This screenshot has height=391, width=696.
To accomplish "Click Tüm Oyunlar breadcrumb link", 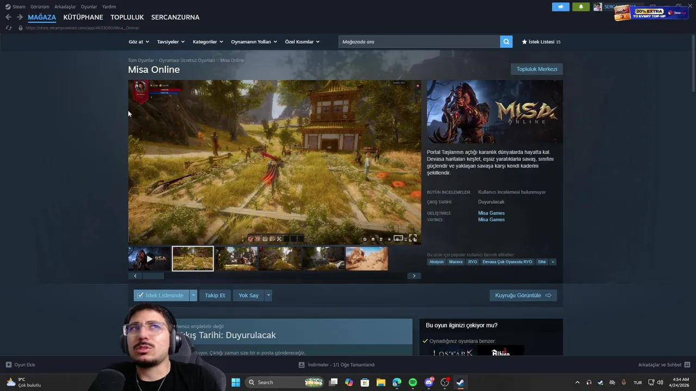I will coord(141,60).
